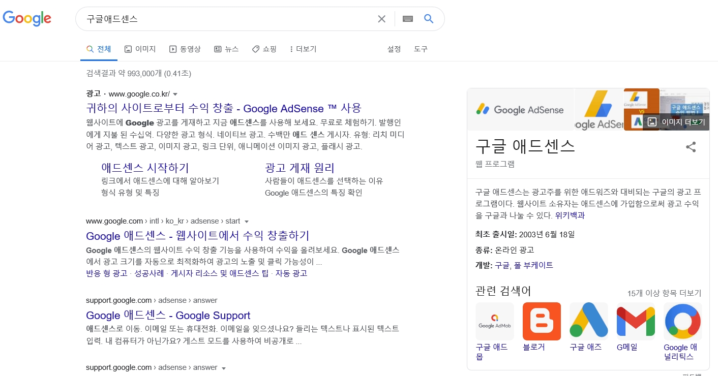Switch to the 전체 tab
This screenshot has height=376, width=718.
click(x=99, y=49)
